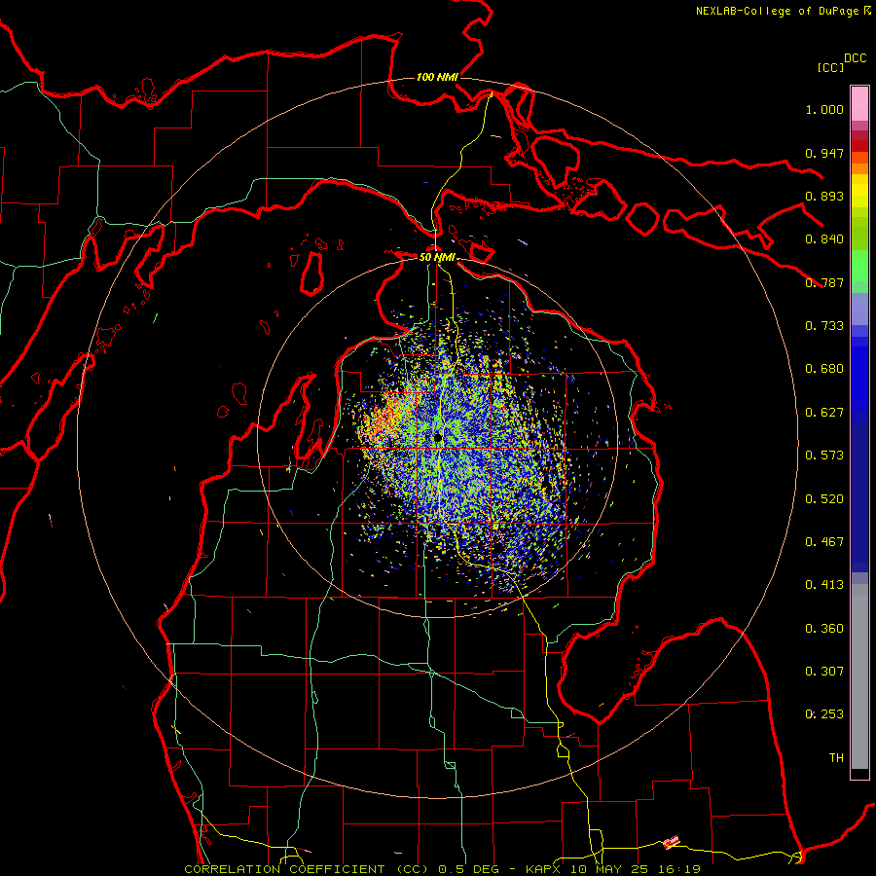Click the 0.680 scale value
This screenshot has height=876, width=876.
tap(824, 369)
